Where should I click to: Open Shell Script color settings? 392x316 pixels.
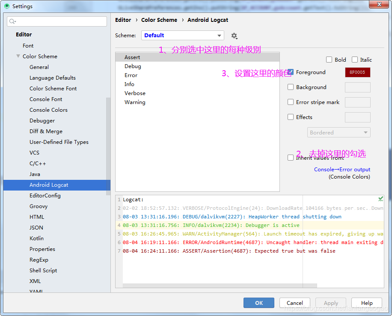tap(43, 271)
